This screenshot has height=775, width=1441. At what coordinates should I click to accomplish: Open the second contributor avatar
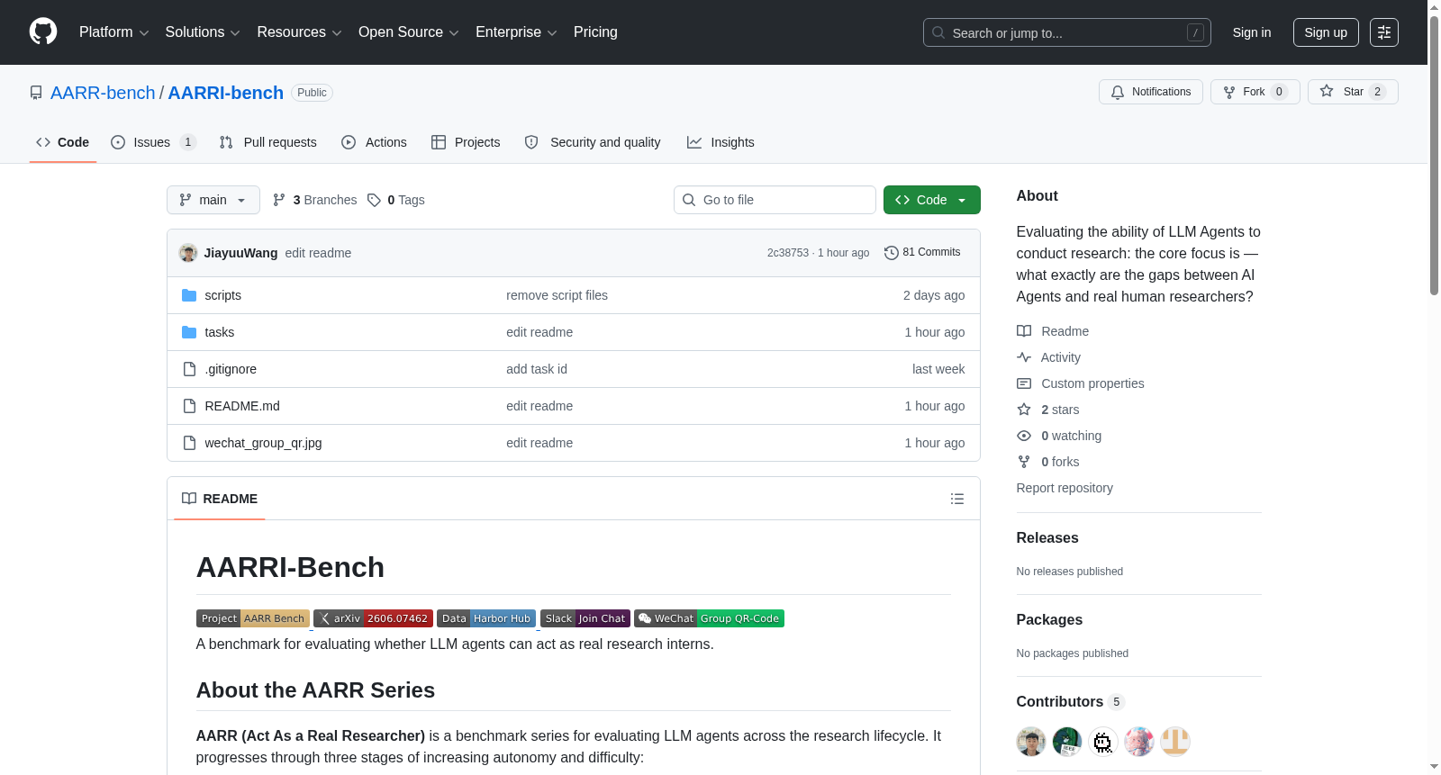click(1067, 742)
